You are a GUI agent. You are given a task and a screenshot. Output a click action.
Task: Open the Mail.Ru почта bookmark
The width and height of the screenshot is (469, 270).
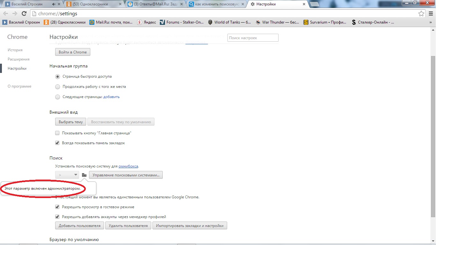(111, 22)
